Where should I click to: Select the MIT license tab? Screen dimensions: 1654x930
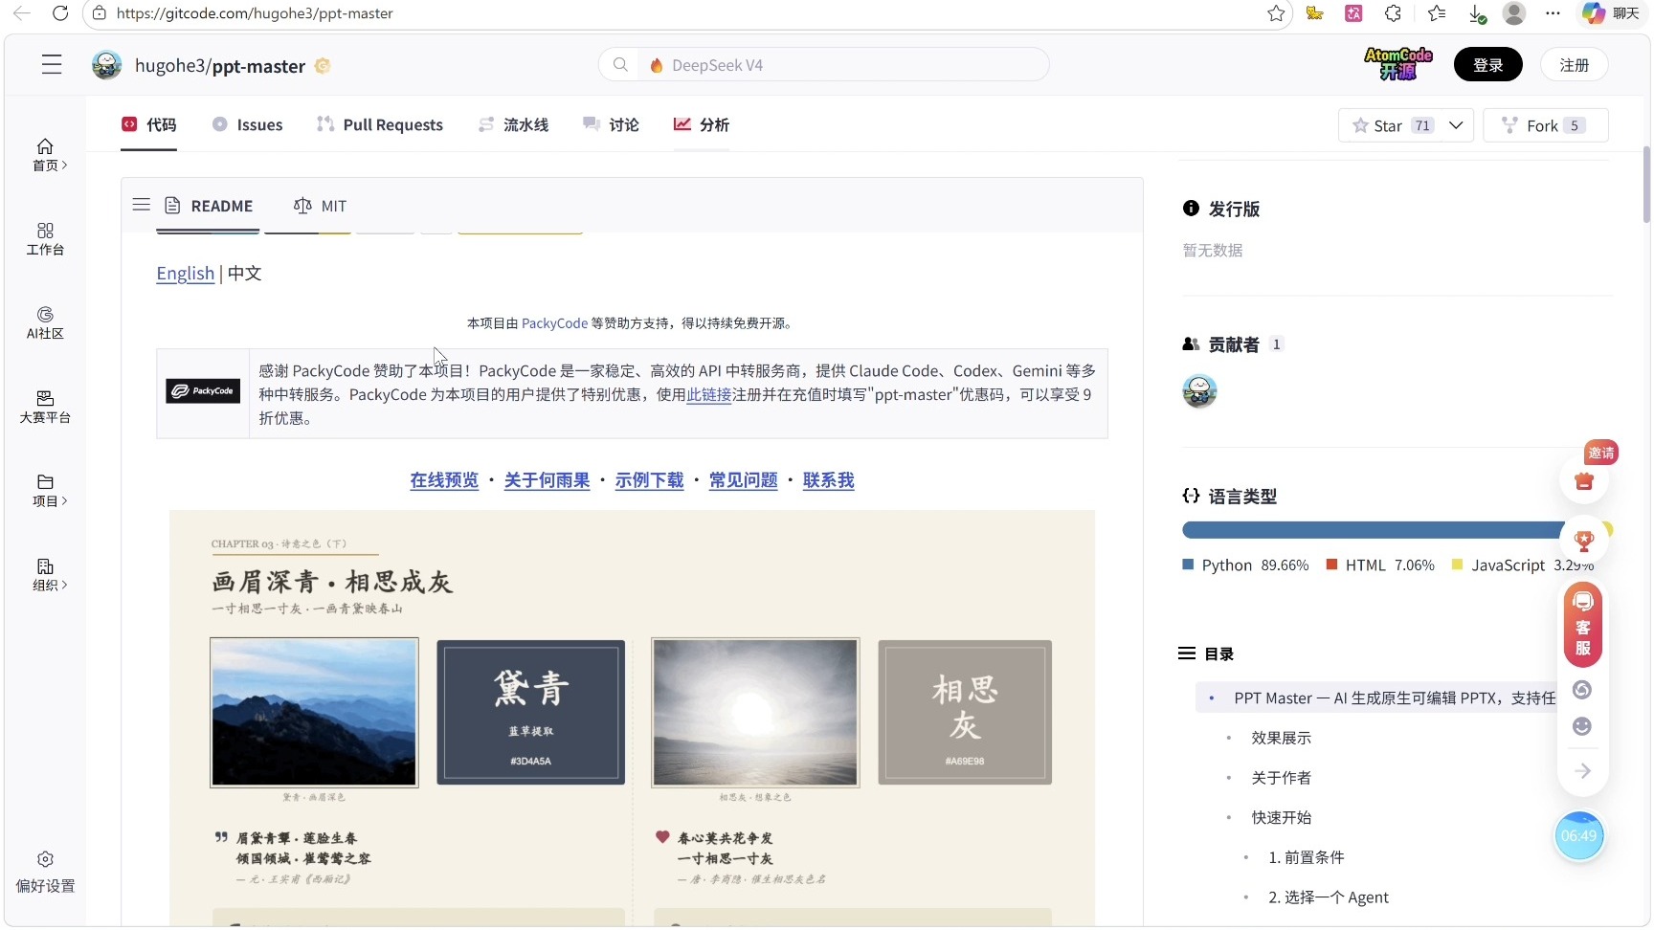point(321,206)
